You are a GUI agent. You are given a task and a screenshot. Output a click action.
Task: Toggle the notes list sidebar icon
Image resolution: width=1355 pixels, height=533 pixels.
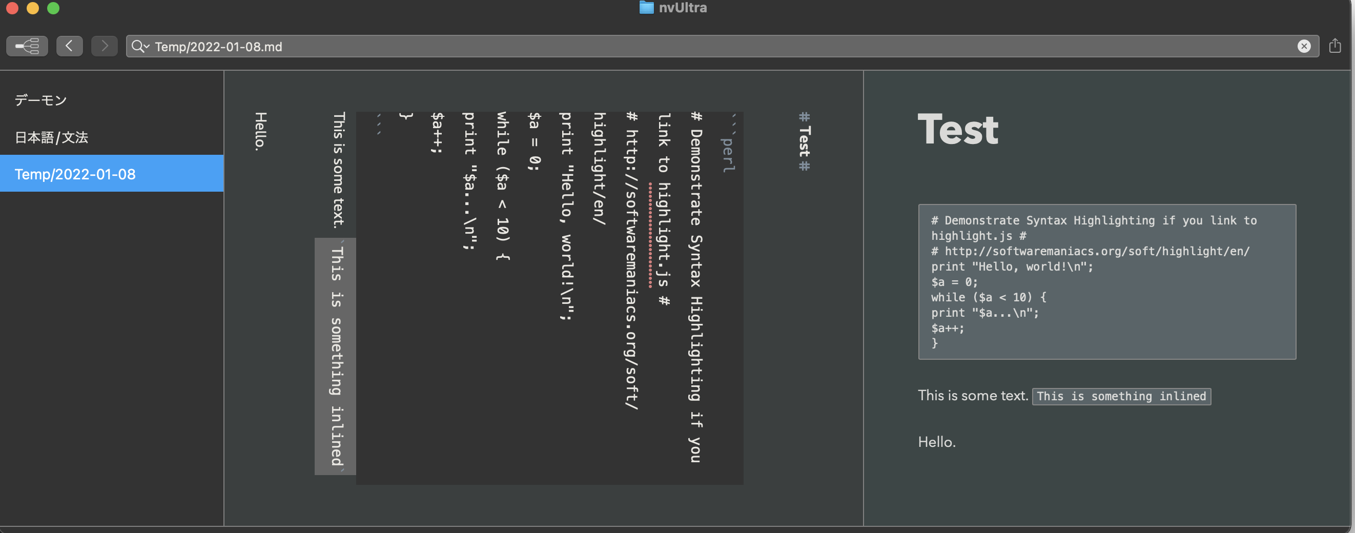tap(27, 46)
